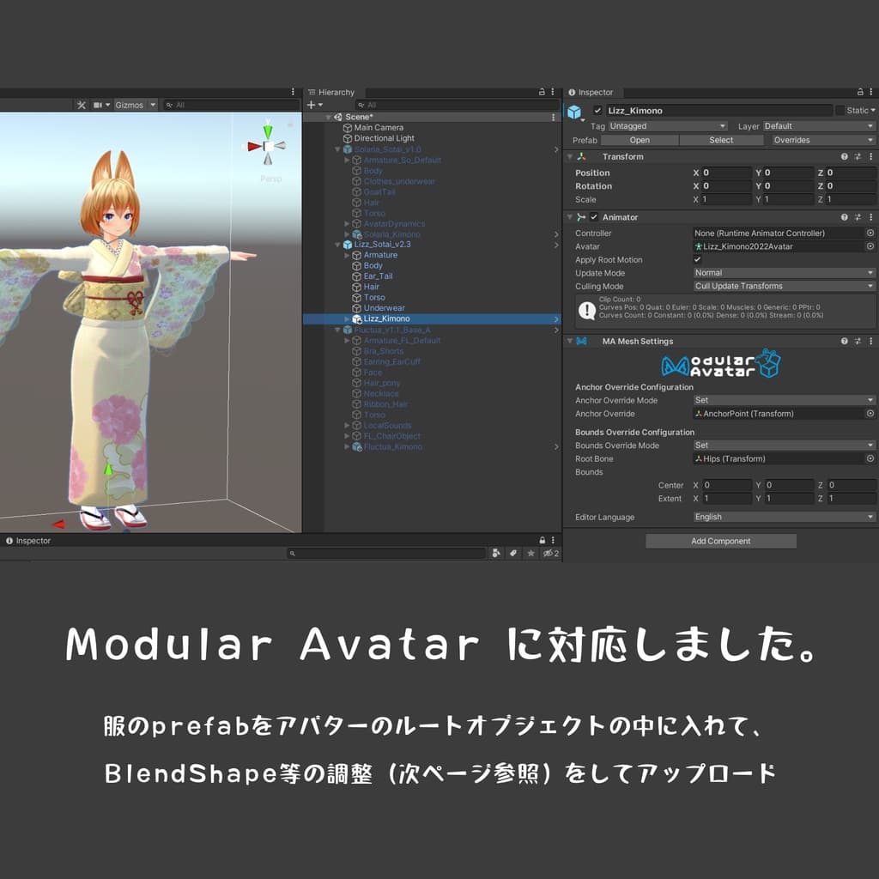Expand Lizz_Kimono in hierarchy
Image resolution: width=879 pixels, height=879 pixels.
[347, 319]
